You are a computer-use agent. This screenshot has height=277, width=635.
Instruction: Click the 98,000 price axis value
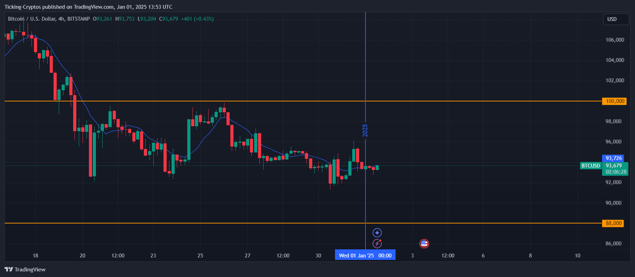[613, 121]
